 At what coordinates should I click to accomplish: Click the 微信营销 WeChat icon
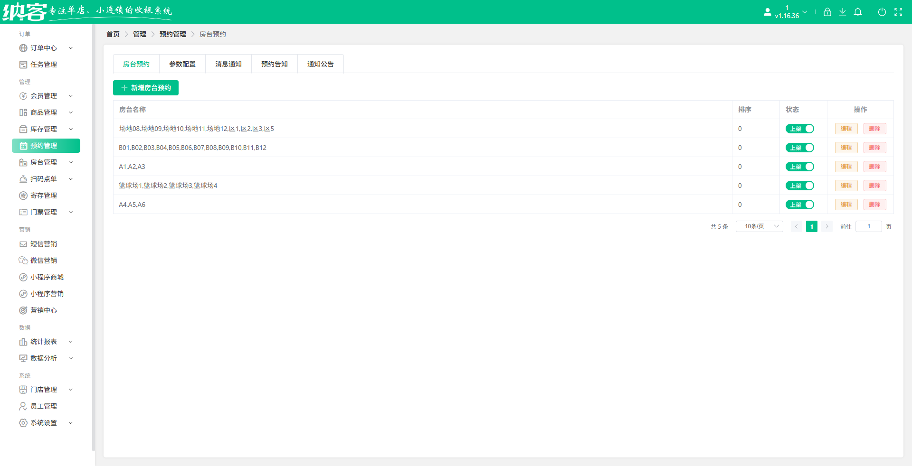(23, 261)
